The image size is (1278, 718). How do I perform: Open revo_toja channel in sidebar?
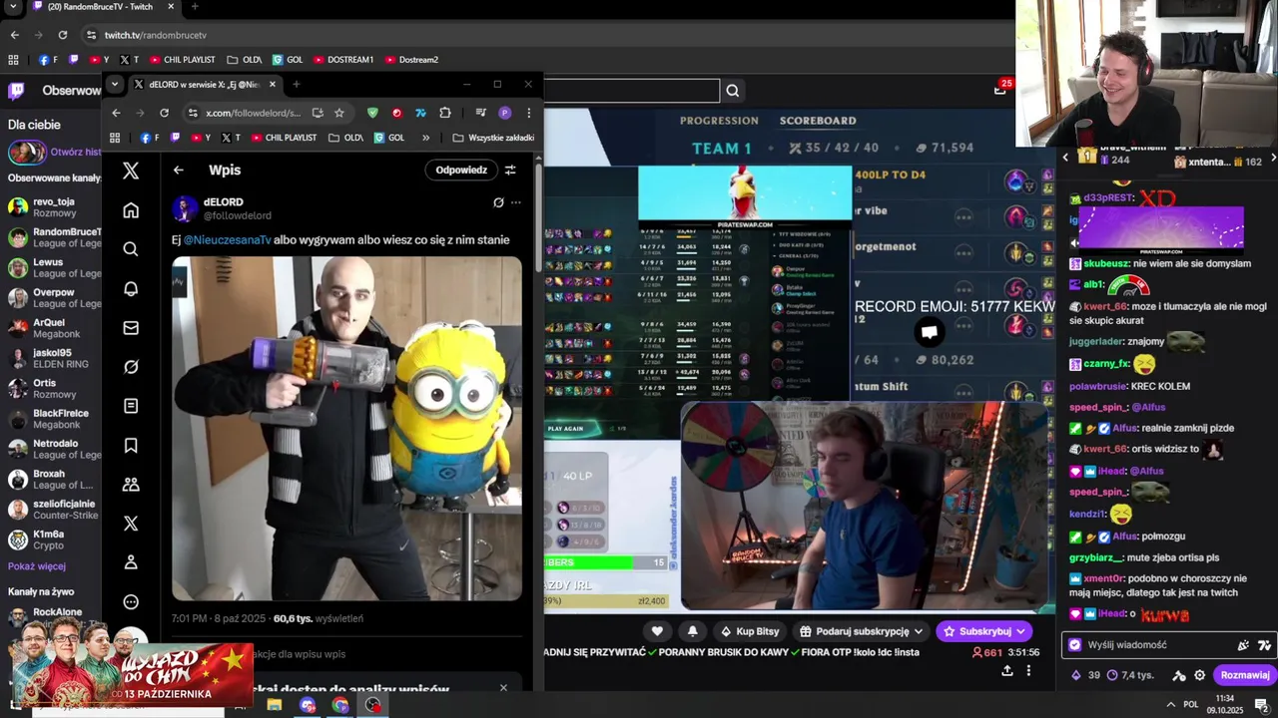click(52, 206)
